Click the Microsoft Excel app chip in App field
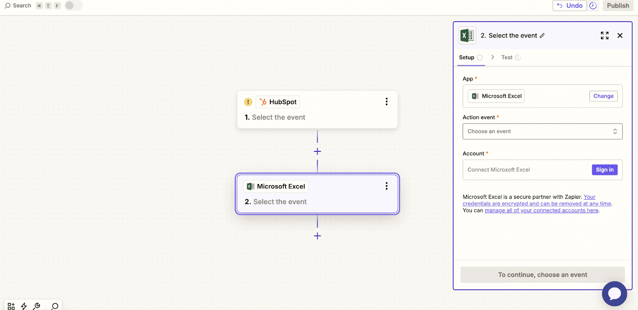 [496, 96]
